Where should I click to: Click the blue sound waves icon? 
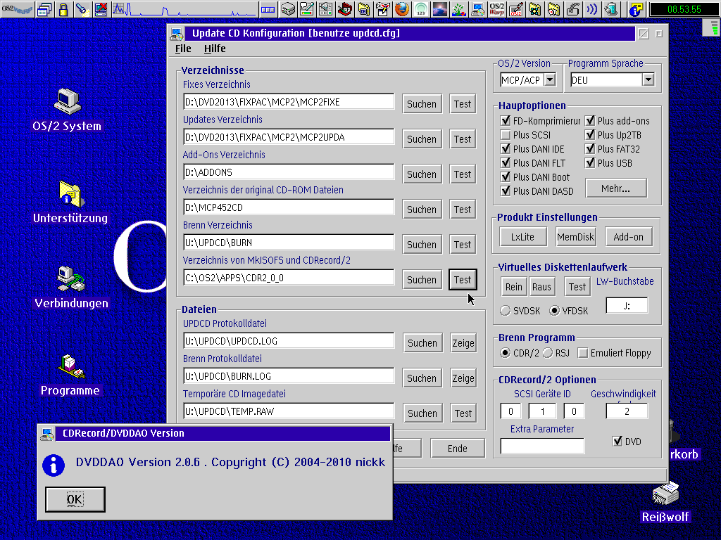coord(592,9)
